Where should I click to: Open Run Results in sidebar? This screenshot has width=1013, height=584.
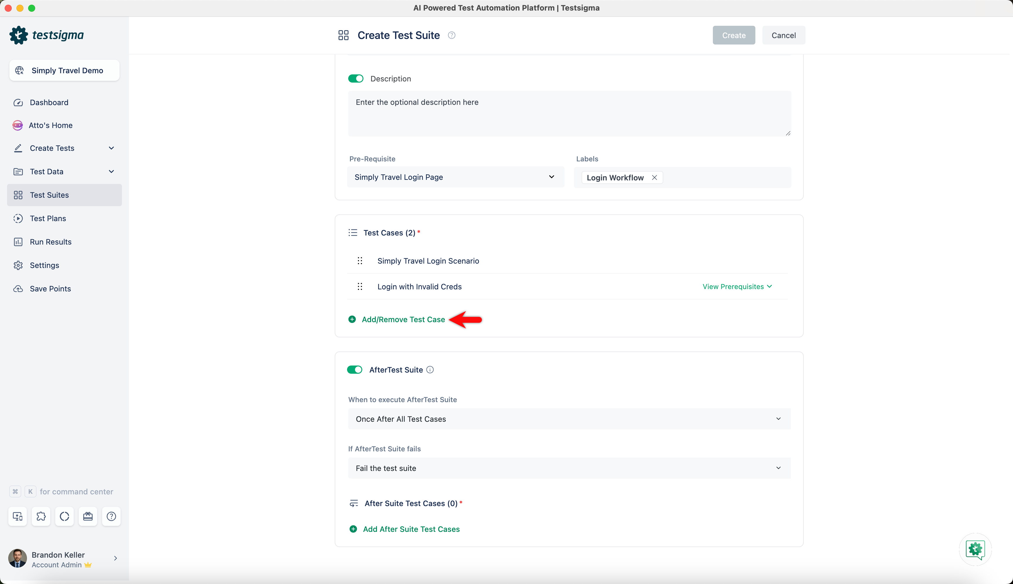(x=51, y=242)
